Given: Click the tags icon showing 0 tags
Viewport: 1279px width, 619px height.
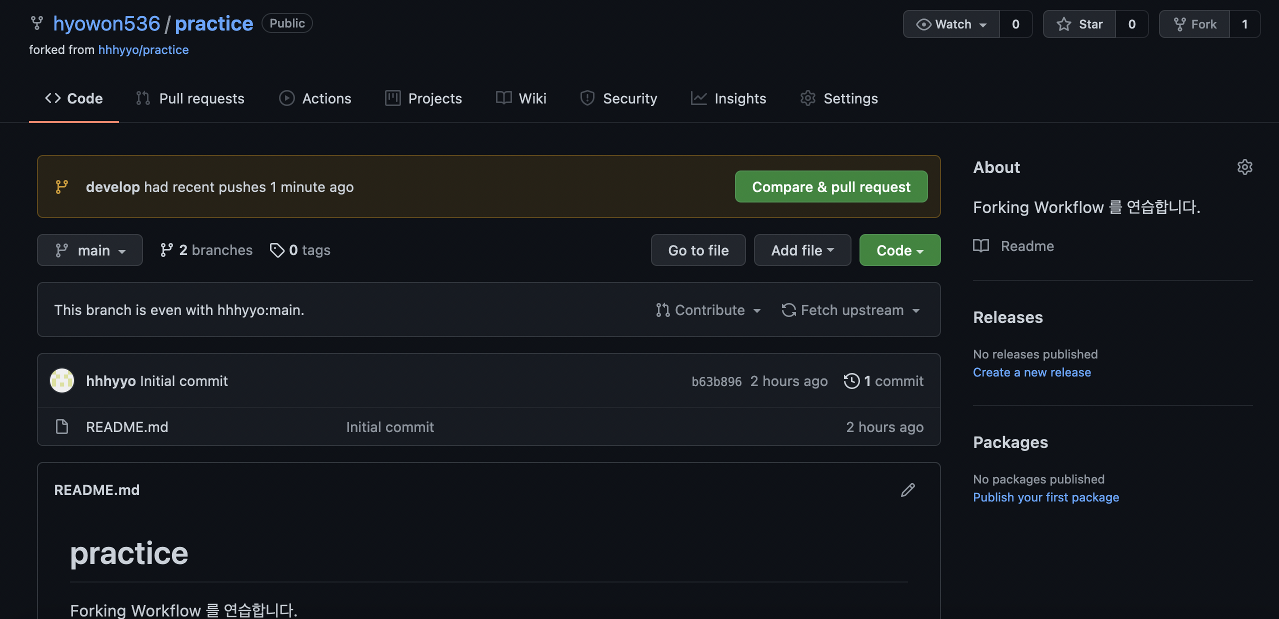Looking at the screenshot, I should pyautogui.click(x=277, y=250).
